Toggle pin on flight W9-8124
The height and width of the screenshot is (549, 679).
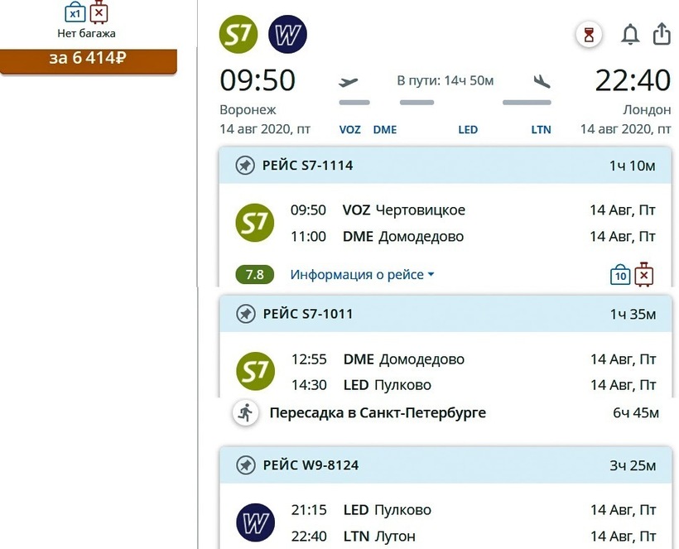tap(245, 465)
